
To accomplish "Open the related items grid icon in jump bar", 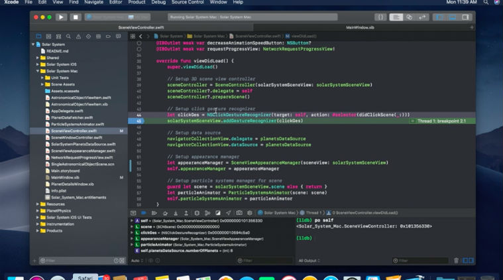I will [x=133, y=36].
